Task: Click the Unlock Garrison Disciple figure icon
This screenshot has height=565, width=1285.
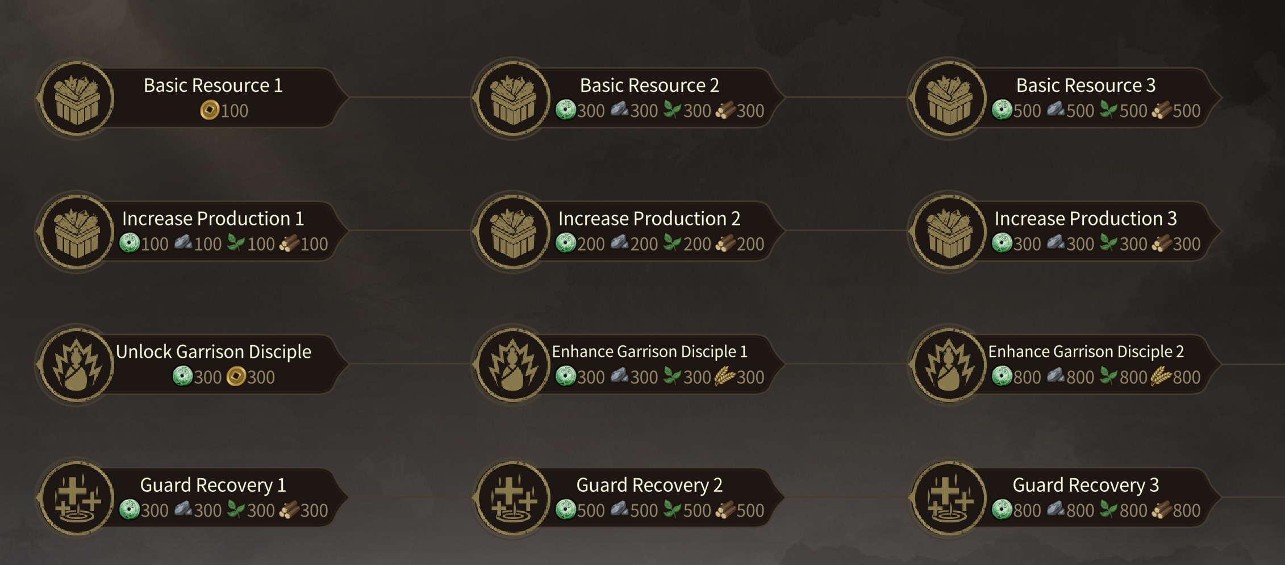Action: point(77,365)
